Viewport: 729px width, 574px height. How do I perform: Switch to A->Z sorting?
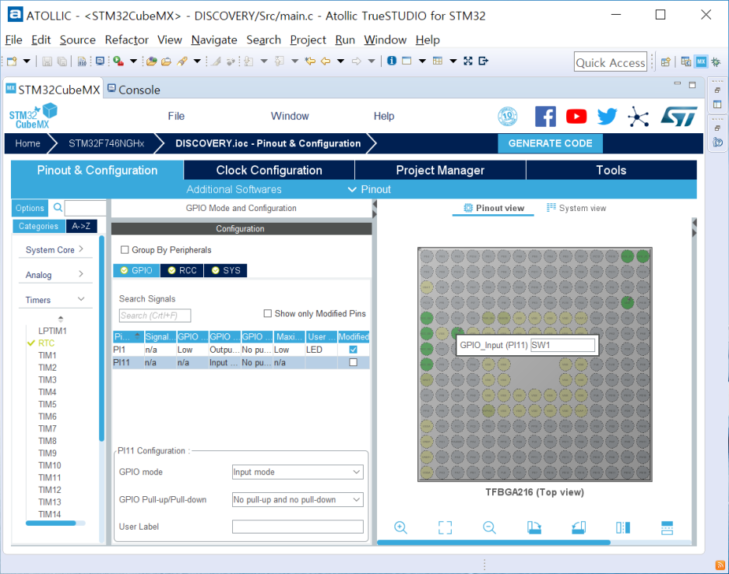pyautogui.click(x=81, y=227)
